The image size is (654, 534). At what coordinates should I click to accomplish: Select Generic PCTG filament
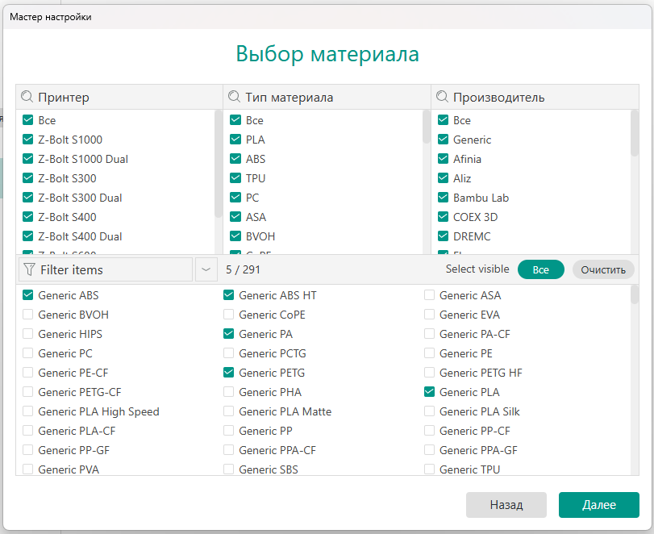tap(228, 353)
